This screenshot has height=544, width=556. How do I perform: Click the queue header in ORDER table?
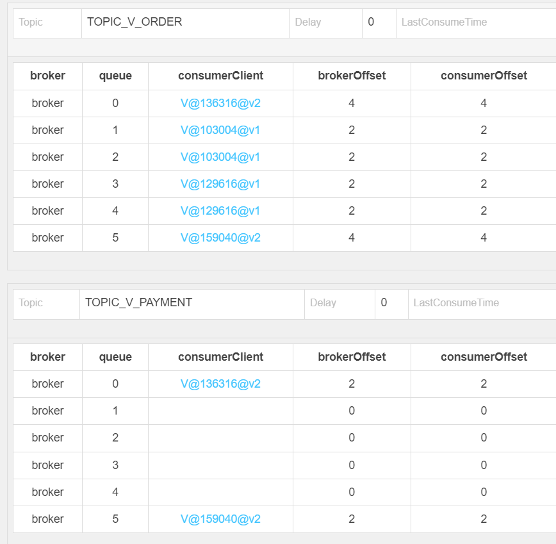tap(115, 76)
